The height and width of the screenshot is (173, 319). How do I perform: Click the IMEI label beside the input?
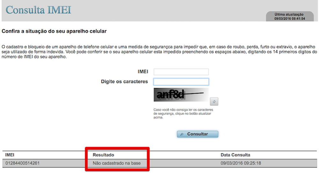tap(143, 71)
